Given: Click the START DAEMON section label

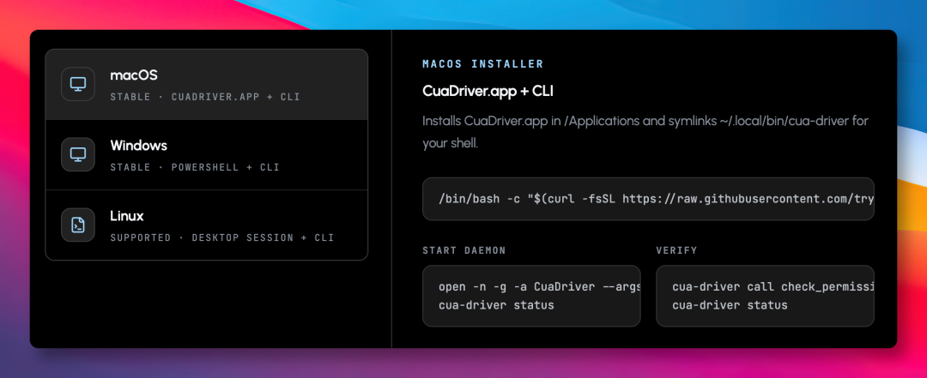Looking at the screenshot, I should coord(464,250).
